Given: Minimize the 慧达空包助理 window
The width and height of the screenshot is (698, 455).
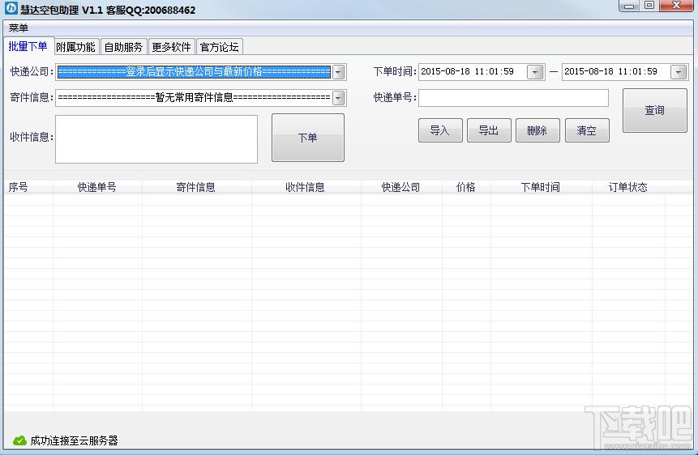Looking at the screenshot, I should coord(629,6).
